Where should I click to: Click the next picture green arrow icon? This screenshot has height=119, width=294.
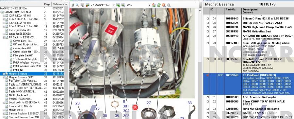coord(118,5)
